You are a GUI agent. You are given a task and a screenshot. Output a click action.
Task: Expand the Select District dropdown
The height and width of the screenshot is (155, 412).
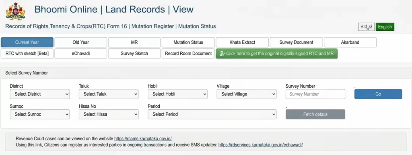point(40,94)
